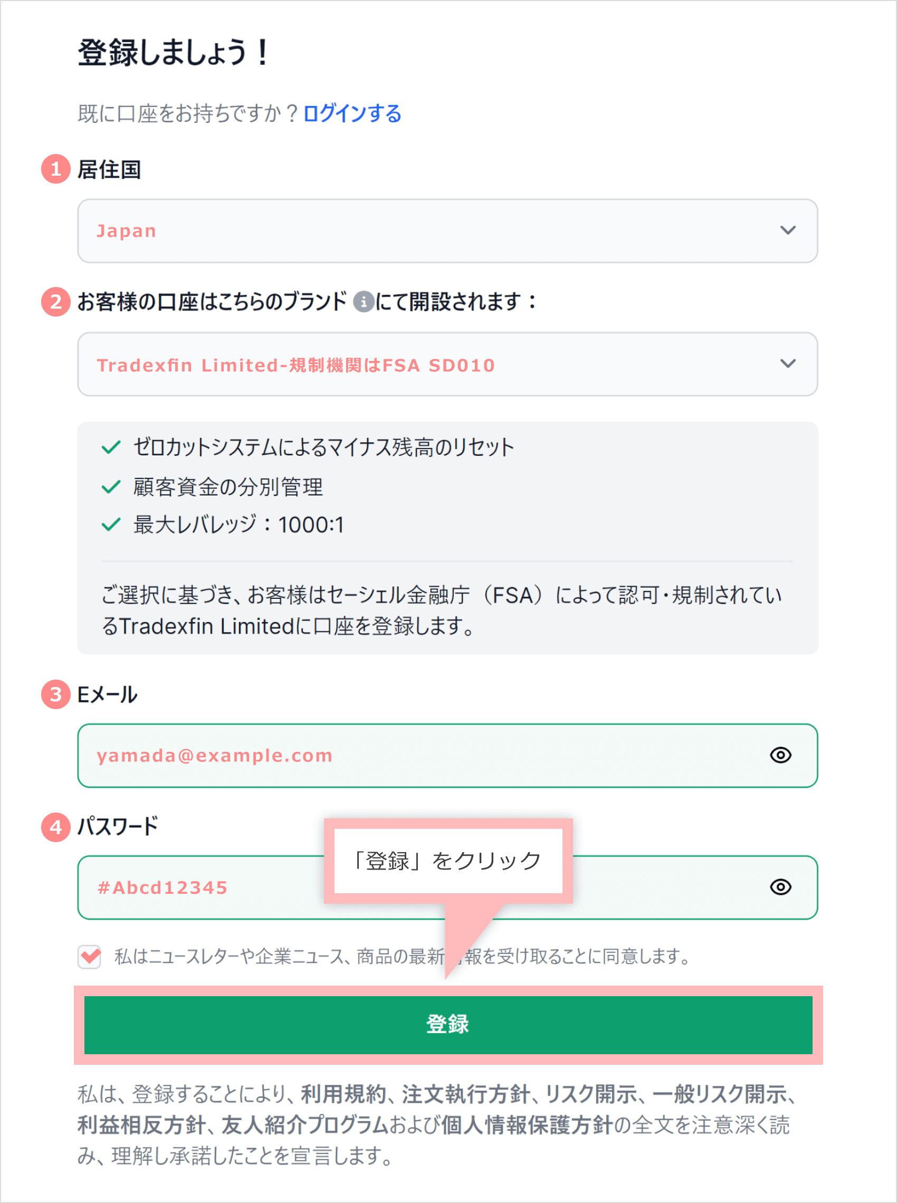Open the 個人情報保護方針 privacy link
The width and height of the screenshot is (897, 1203).
pyautogui.click(x=527, y=1125)
